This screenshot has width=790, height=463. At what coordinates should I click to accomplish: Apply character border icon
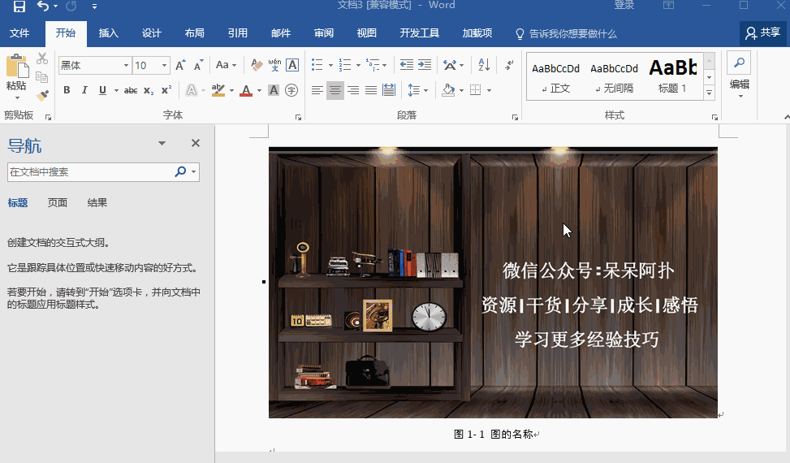292,65
